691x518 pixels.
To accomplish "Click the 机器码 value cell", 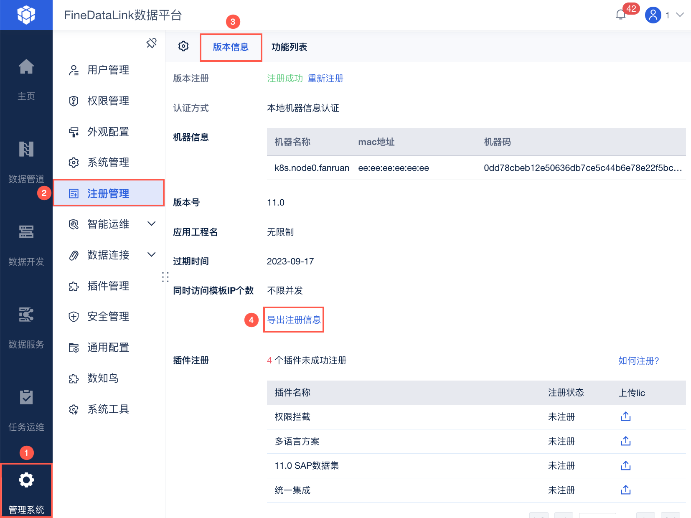I will 583,168.
